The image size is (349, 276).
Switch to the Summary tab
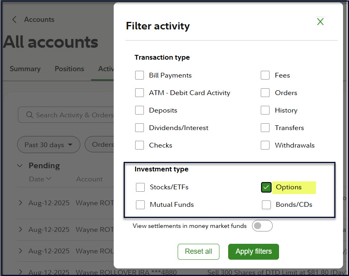point(25,69)
